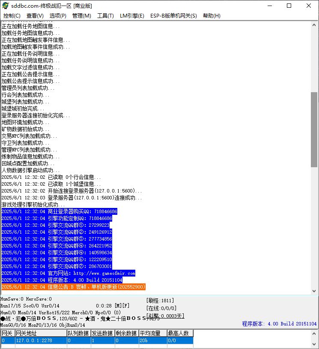
Task: Click the 20b average traffic cell
Action: pos(153,340)
